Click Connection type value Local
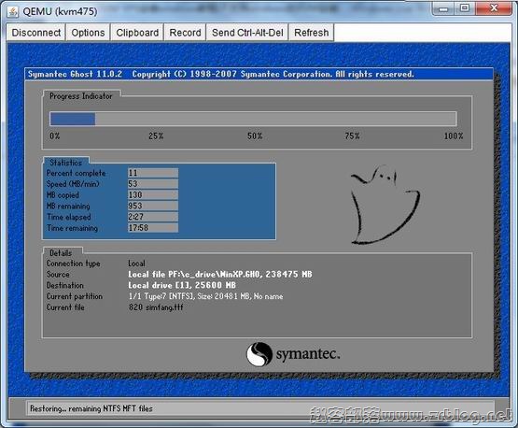518x428 pixels. click(137, 264)
